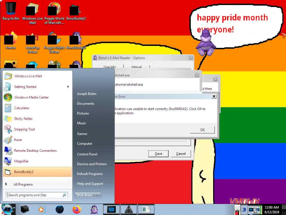Close the ehshell.exe dialog
This screenshot has width=286, height=215.
197,75
